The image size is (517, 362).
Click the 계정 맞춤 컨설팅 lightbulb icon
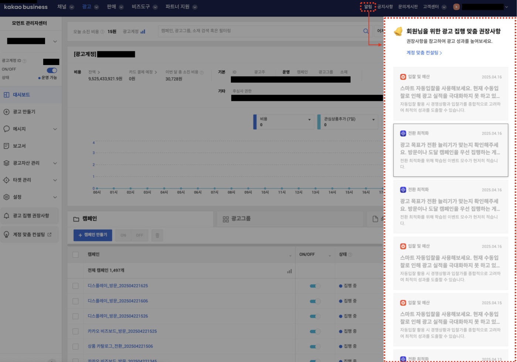tap(6, 235)
